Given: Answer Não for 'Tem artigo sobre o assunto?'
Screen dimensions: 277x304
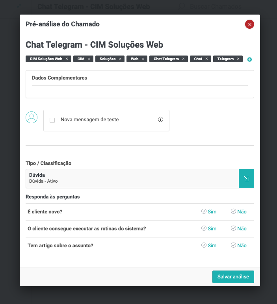Looking at the screenshot, I should click(239, 245).
